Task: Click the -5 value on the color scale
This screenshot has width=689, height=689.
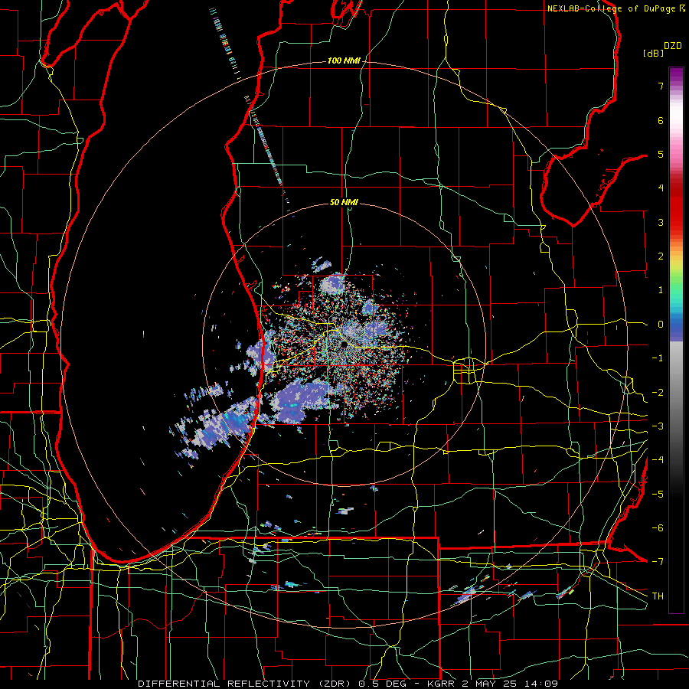Action: click(658, 495)
